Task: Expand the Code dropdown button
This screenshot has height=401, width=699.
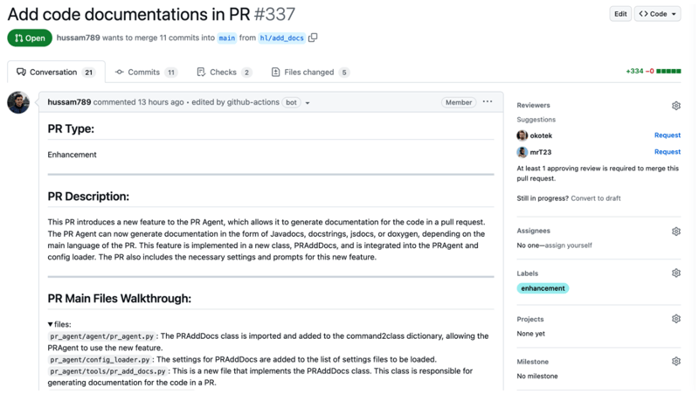Action: coord(657,14)
